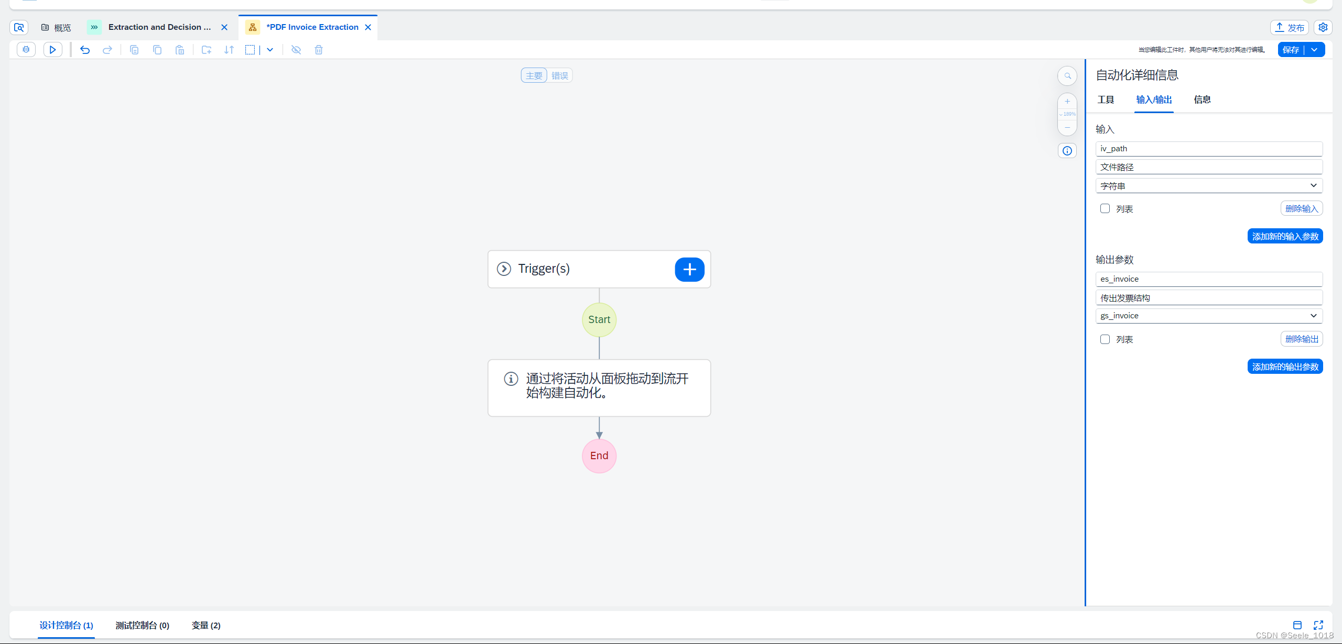The image size is (1342, 644).
Task: Zoom out the canvas with minus
Action: [1067, 127]
